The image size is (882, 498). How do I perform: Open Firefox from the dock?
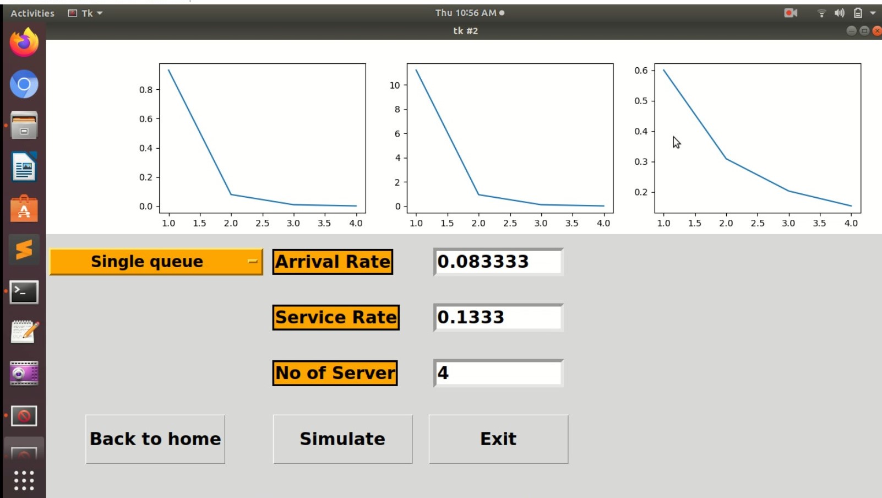pyautogui.click(x=24, y=43)
